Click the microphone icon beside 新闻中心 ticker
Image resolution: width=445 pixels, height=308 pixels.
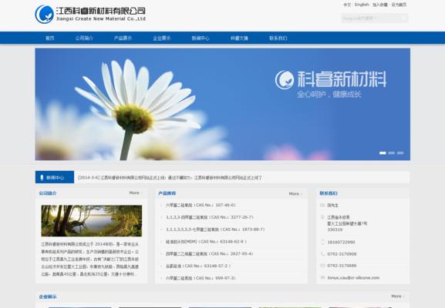(42, 178)
